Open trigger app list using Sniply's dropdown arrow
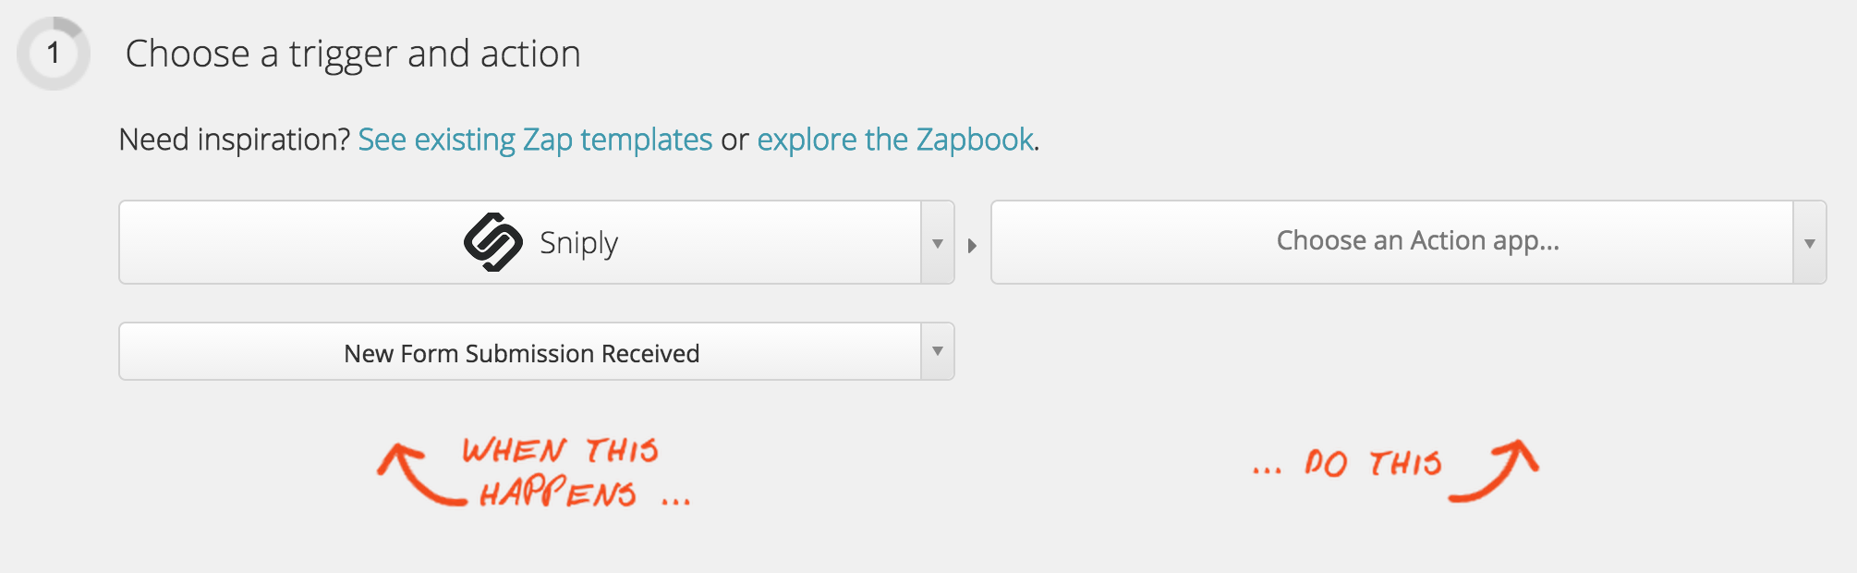The width and height of the screenshot is (1857, 573). click(937, 243)
